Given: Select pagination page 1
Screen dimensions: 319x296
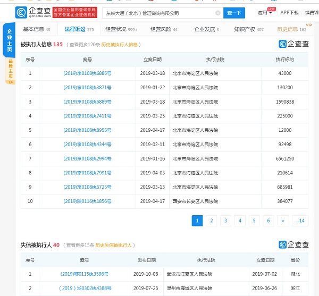Looking at the screenshot, I should pos(197,221).
